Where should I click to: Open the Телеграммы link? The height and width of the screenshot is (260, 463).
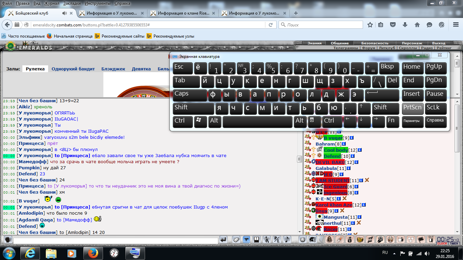point(345,48)
